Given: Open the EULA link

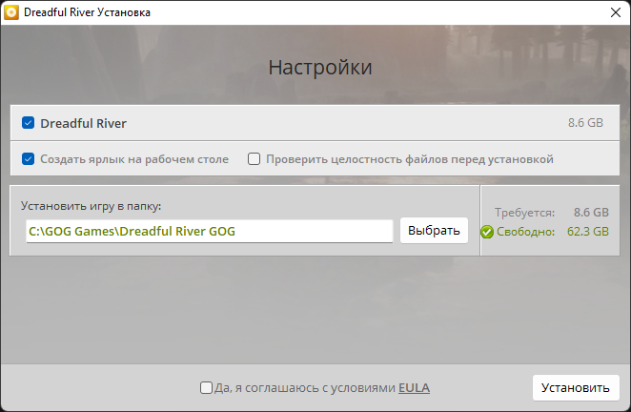Looking at the screenshot, I should [414, 387].
